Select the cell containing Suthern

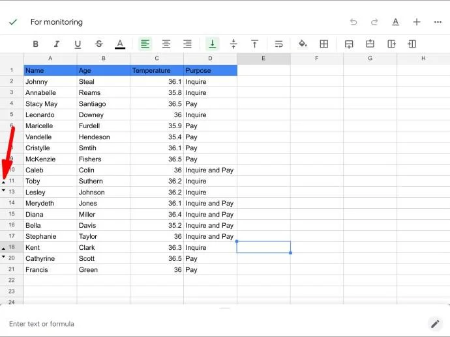tap(104, 181)
